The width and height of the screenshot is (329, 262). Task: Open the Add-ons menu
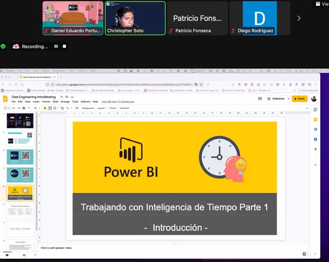tap(86, 102)
